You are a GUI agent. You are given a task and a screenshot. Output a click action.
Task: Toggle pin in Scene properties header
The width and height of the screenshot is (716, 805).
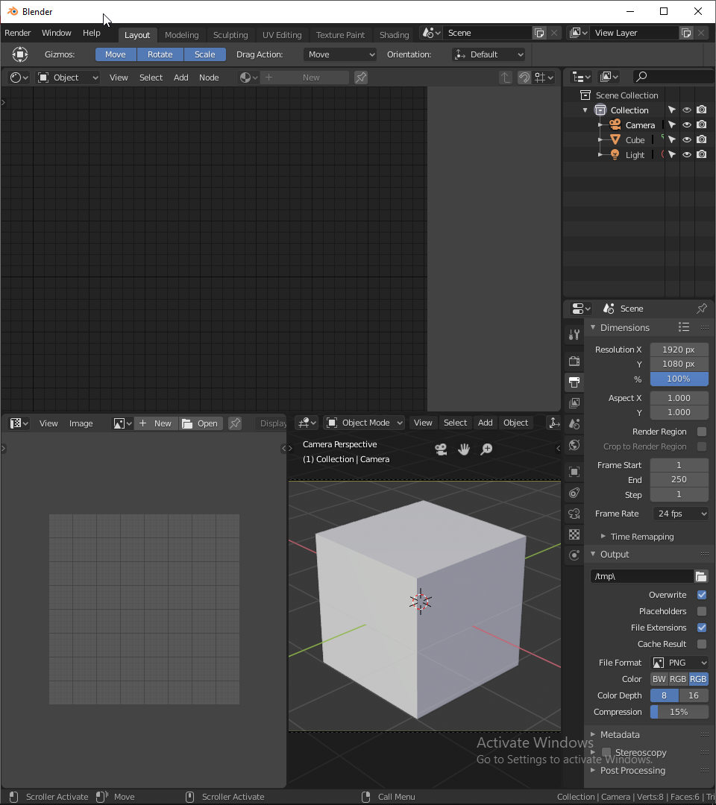pyautogui.click(x=701, y=309)
